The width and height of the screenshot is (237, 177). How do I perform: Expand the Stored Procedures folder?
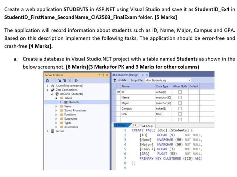point(56,111)
